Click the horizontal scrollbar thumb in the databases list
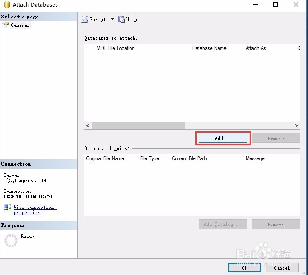The image size is (308, 275). [x=138, y=126]
